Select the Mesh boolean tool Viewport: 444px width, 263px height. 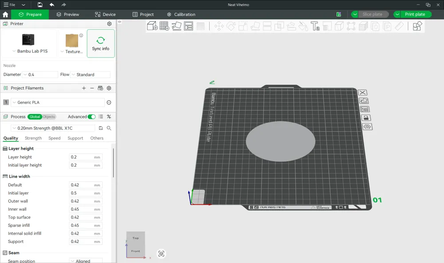pyautogui.click(x=279, y=26)
